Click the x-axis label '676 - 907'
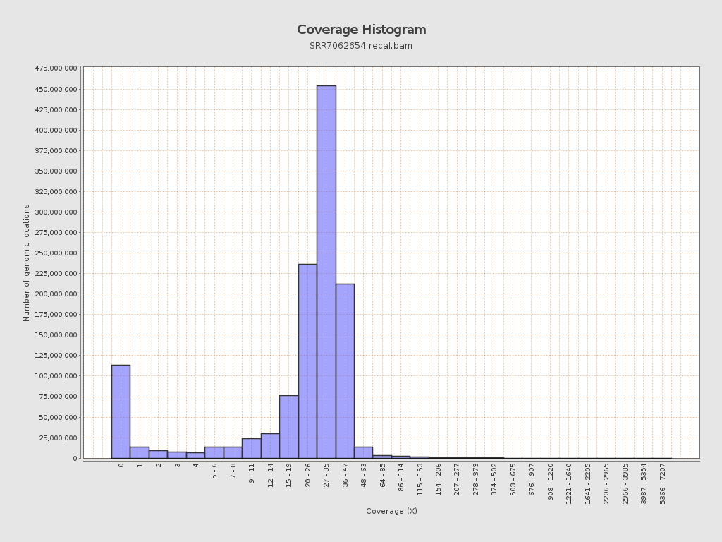 click(x=532, y=479)
